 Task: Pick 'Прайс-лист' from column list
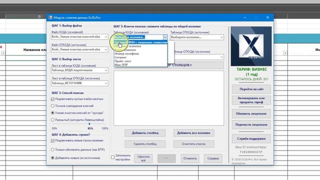coord(140,61)
